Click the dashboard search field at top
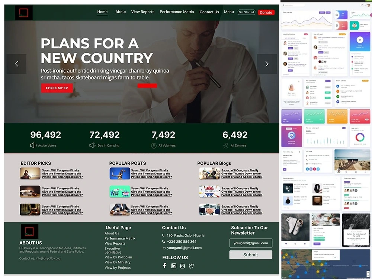Image resolution: width=372 pixels, height=279 pixels. coord(293,5)
